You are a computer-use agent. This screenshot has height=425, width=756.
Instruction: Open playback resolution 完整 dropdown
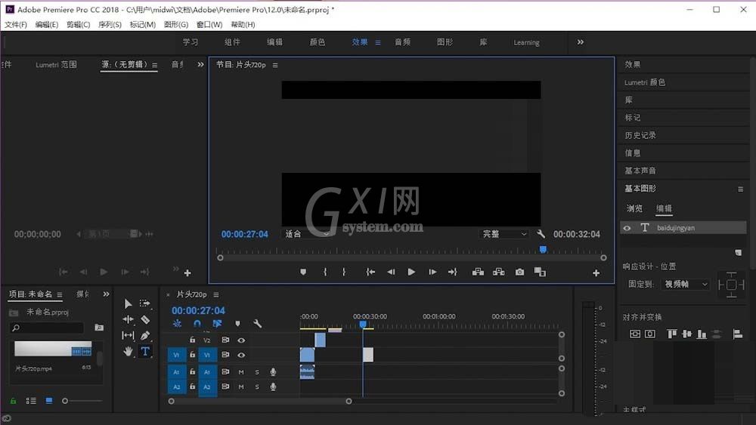tap(504, 234)
